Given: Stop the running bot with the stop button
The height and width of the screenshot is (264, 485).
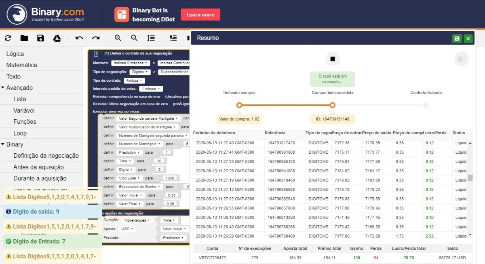Looking at the screenshot, I should click(333, 59).
